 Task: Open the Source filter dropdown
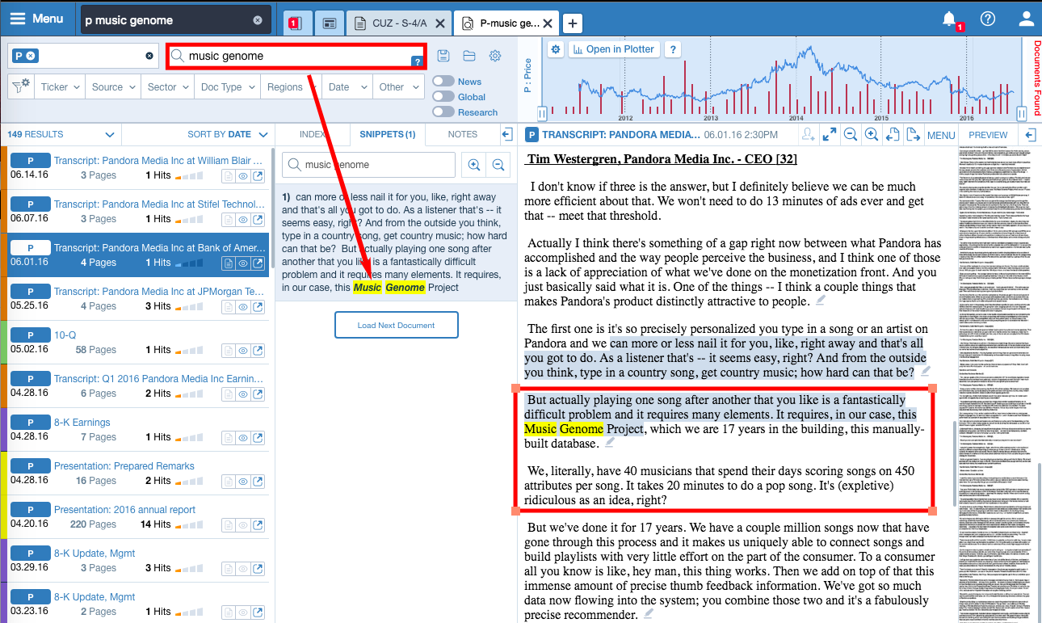[x=112, y=86]
